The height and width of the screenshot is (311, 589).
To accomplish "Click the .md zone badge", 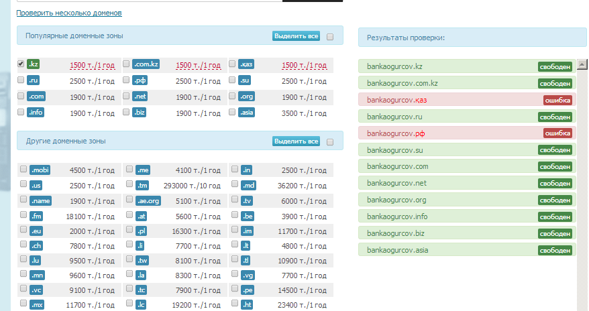I will click(x=248, y=185).
